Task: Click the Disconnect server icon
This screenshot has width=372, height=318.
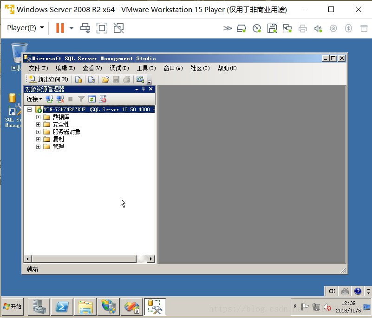Action: (60, 99)
